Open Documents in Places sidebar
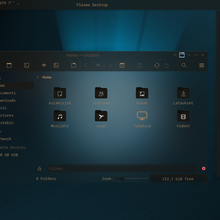220x220 pixels. pos(8,93)
